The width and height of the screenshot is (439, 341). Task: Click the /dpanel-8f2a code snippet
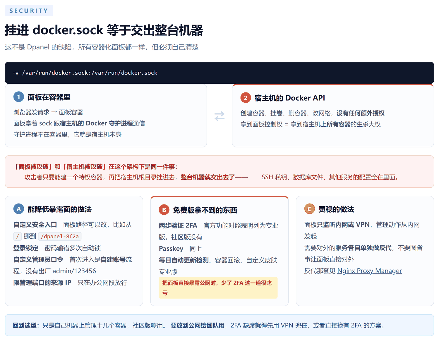(60, 237)
